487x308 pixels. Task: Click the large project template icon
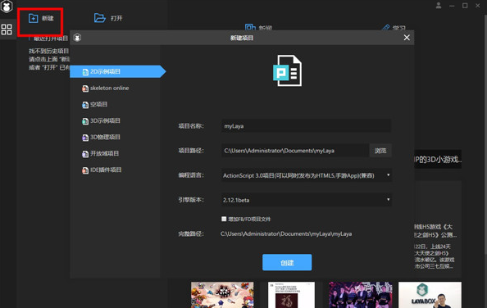pyautogui.click(x=287, y=70)
